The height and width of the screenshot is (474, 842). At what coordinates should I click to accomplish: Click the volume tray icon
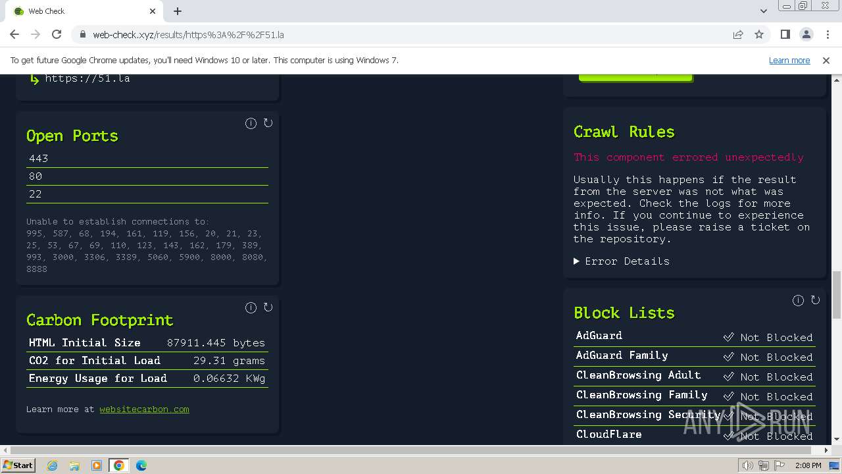[748, 465]
